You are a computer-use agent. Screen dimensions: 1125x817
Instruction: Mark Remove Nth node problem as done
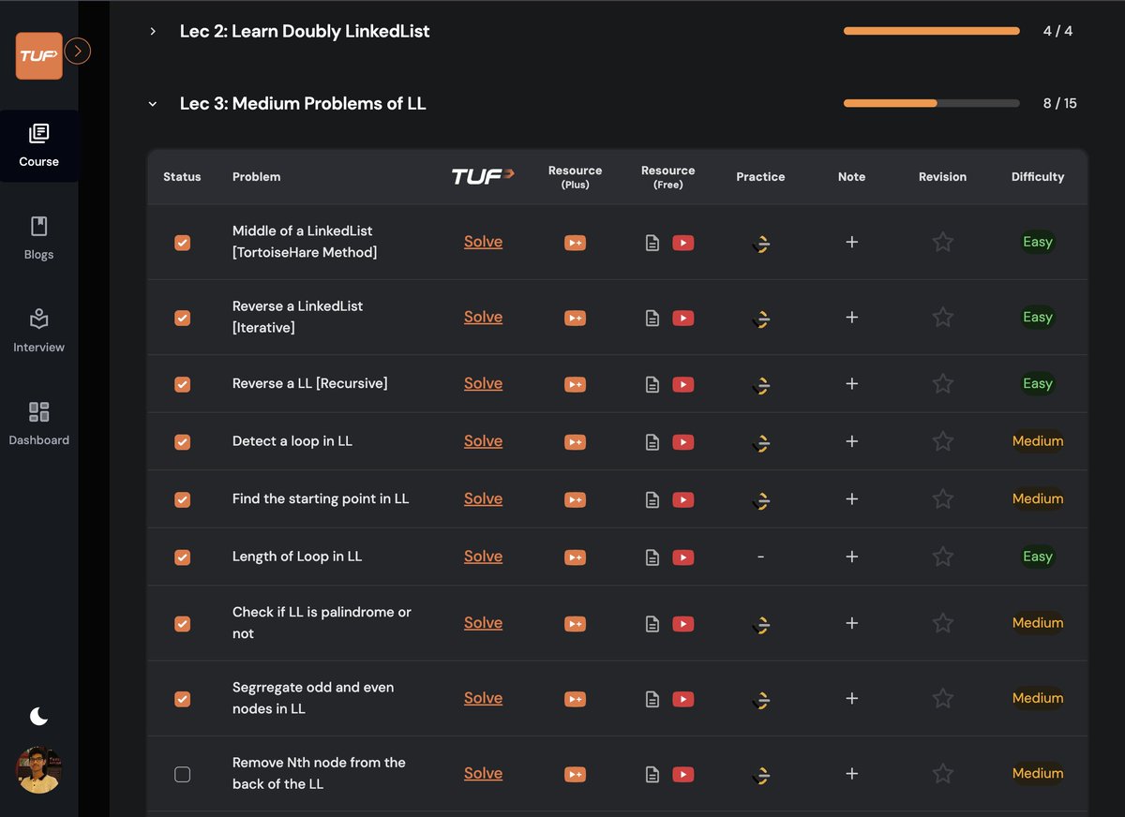[183, 774]
